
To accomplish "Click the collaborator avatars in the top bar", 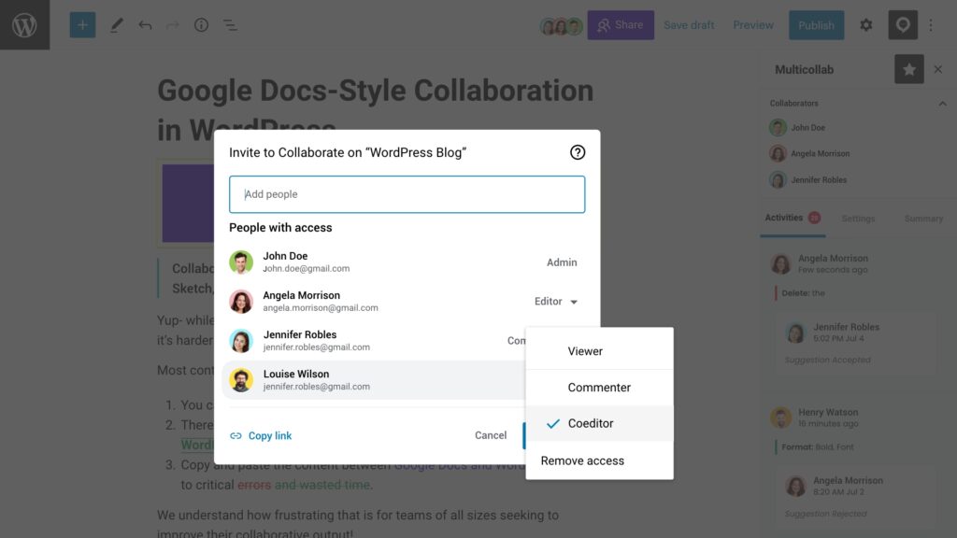I will point(561,25).
